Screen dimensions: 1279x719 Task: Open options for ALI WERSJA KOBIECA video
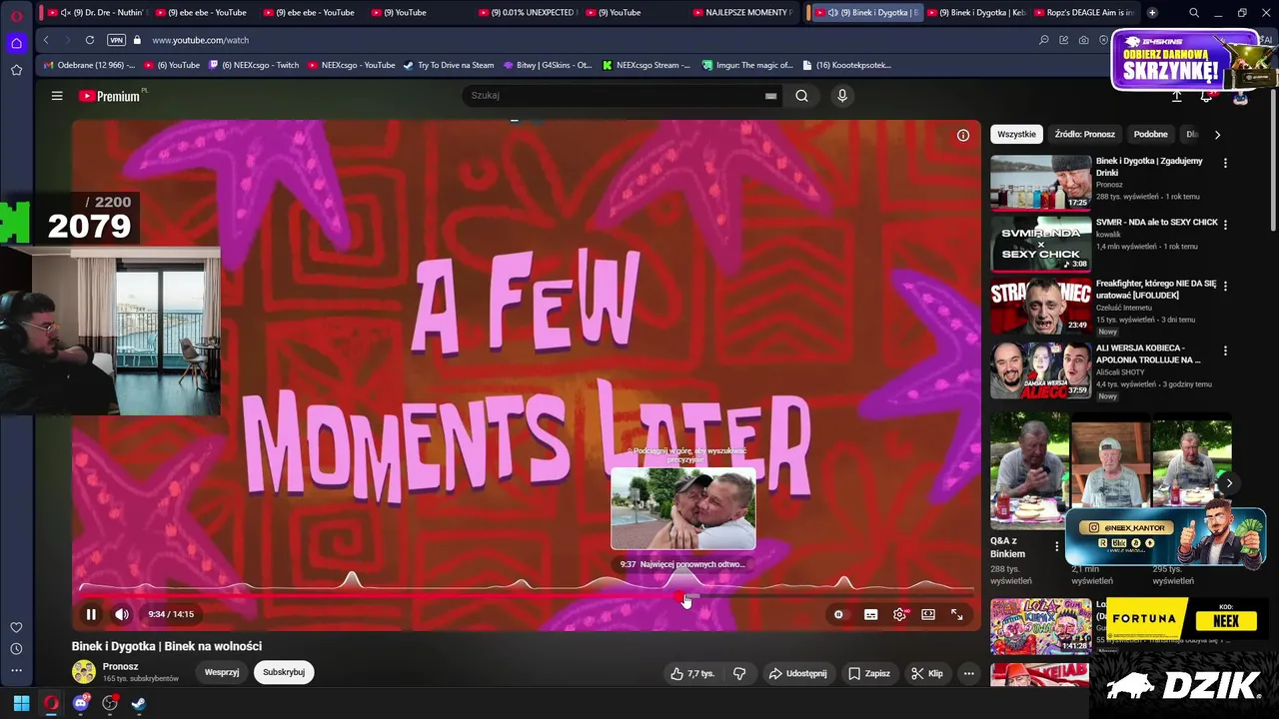click(1225, 351)
